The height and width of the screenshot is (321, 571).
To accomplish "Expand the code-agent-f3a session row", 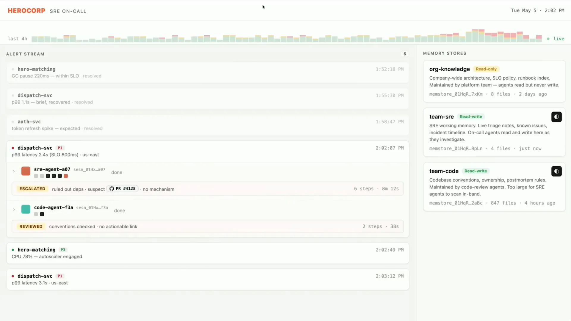I will coord(14,210).
